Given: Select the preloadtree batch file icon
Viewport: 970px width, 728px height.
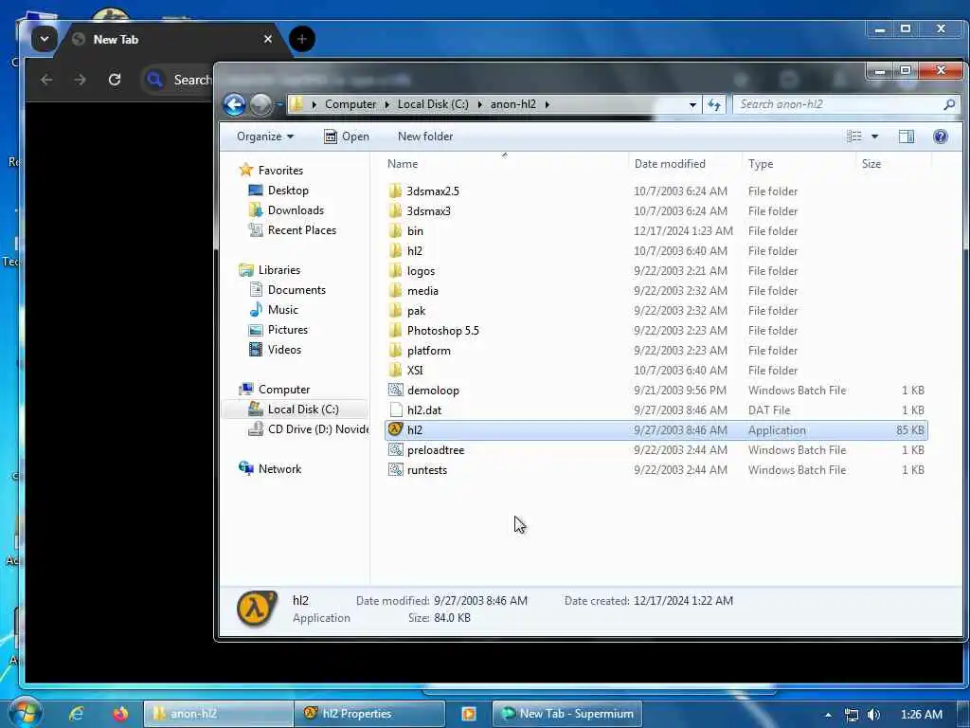Looking at the screenshot, I should tap(395, 449).
